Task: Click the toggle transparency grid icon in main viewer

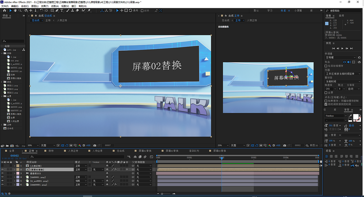Action: click(62, 145)
